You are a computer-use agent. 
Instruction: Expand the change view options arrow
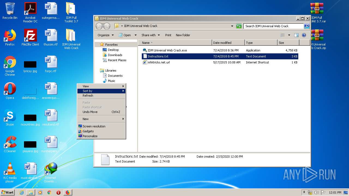point(289,35)
